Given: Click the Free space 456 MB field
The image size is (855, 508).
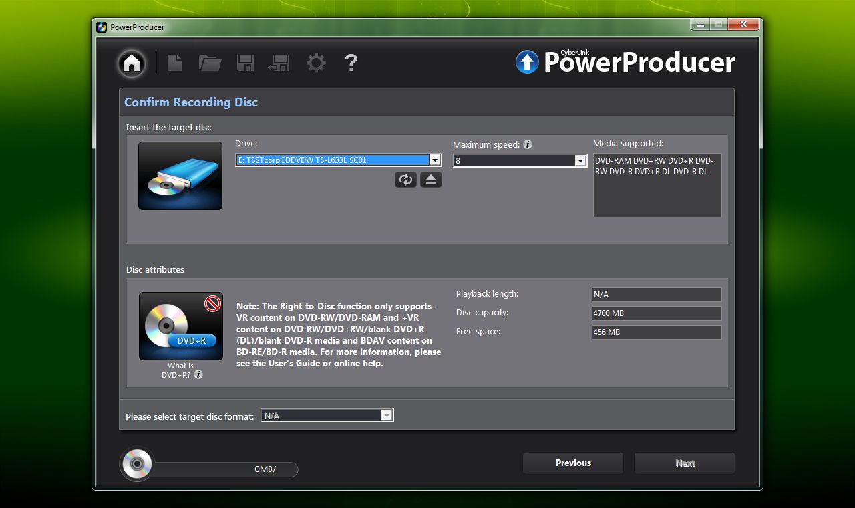Looking at the screenshot, I should (x=657, y=332).
